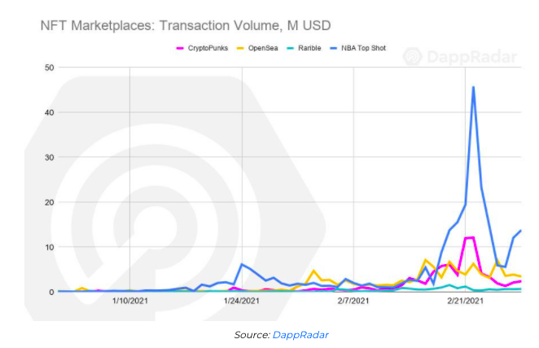
Task: Click the NBA Top Shot blue swatch
Action: tap(334, 48)
